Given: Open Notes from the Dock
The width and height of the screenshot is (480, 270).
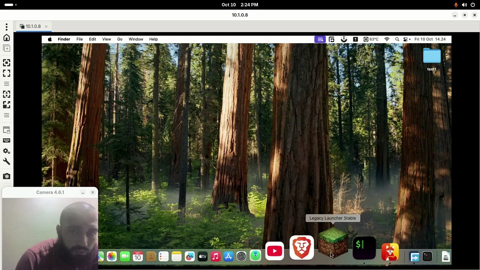Looking at the screenshot, I should tap(177, 256).
